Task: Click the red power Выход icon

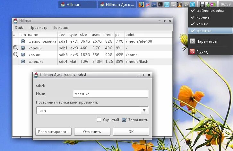Action: coord(192,52)
